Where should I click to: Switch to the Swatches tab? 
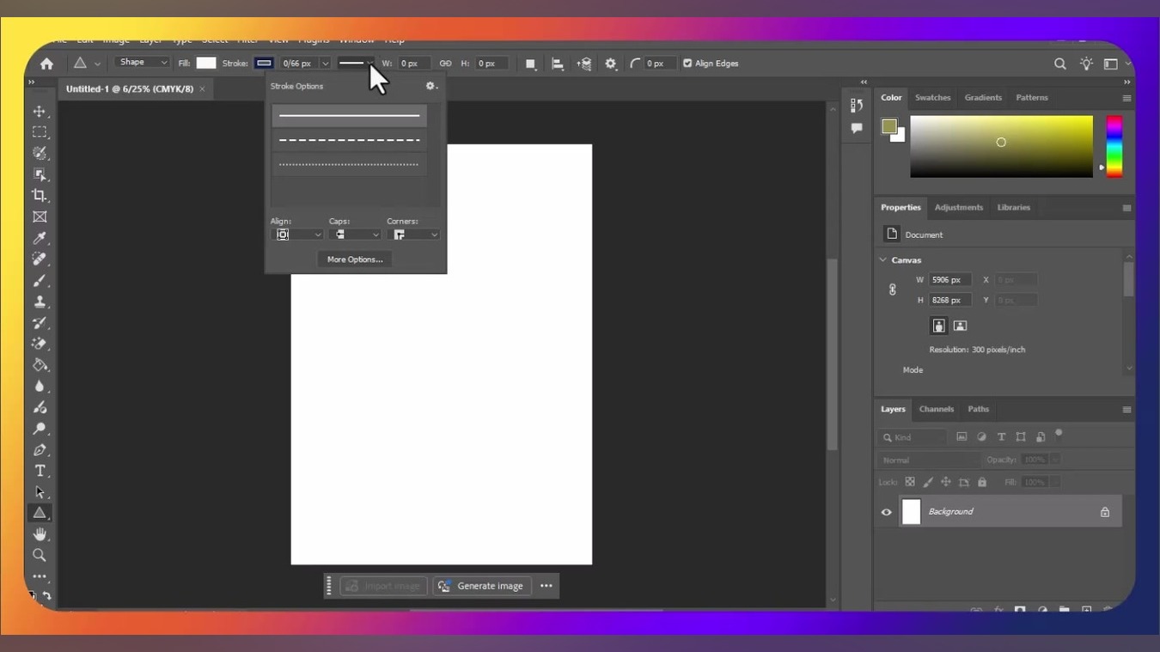click(x=932, y=98)
